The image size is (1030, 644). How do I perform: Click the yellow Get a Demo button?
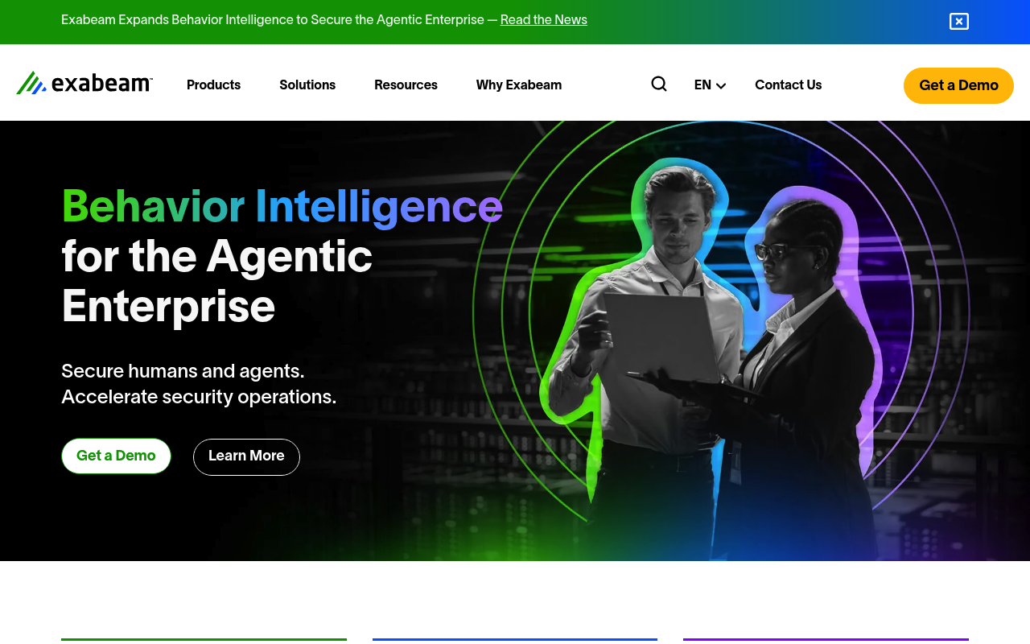[958, 85]
